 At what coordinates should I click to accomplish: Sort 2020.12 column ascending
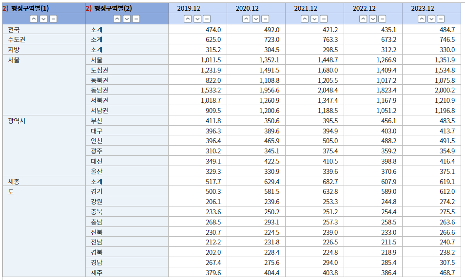click(x=246, y=19)
